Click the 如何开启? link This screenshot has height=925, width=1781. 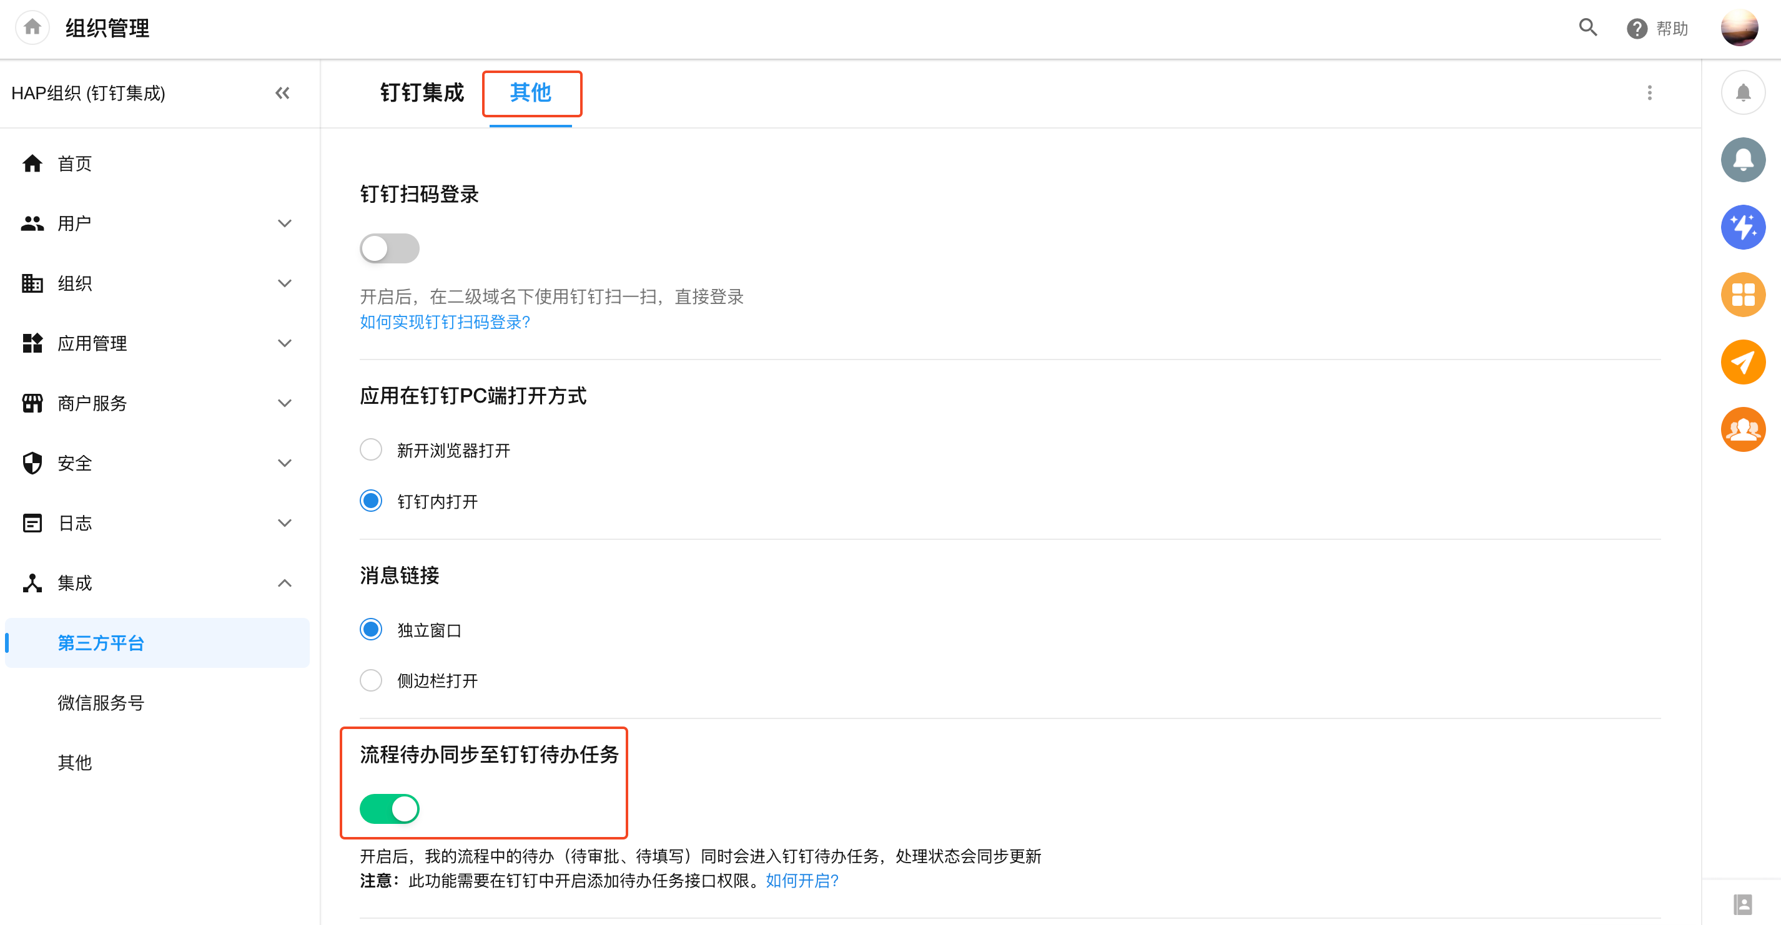(x=801, y=881)
